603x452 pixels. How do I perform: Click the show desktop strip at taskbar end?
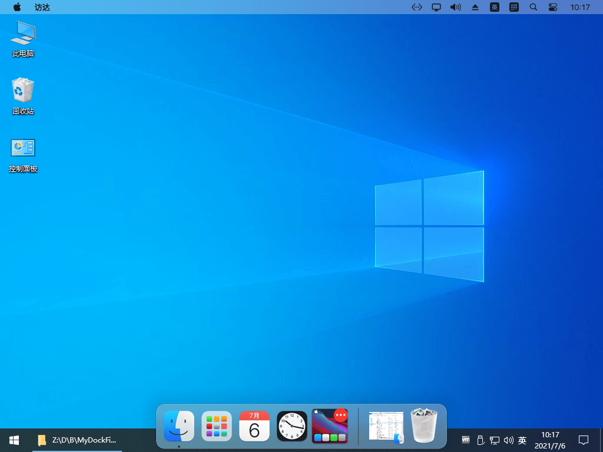click(x=601, y=440)
